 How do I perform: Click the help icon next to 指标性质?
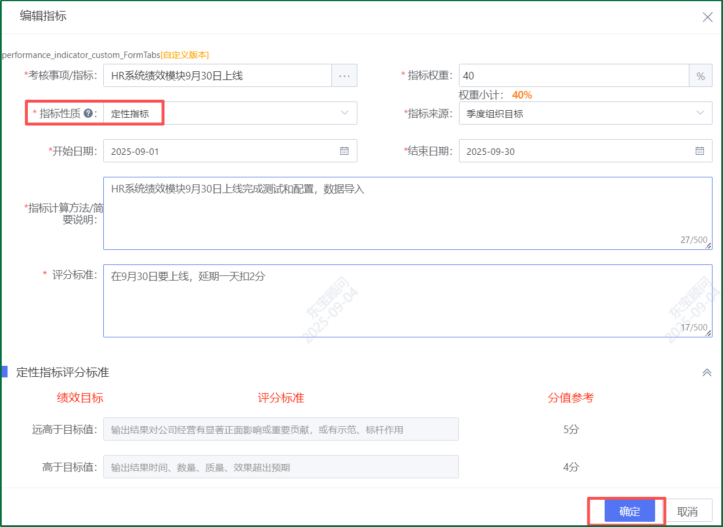[x=88, y=114]
